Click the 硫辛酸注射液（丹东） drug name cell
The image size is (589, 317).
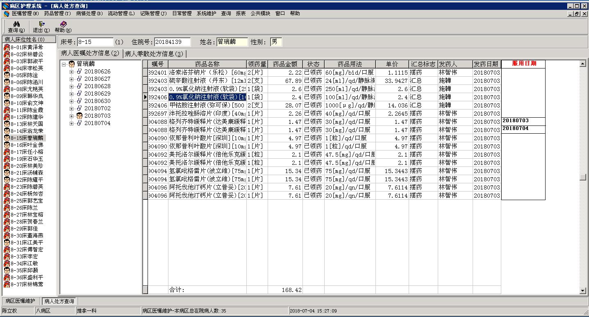(207, 81)
